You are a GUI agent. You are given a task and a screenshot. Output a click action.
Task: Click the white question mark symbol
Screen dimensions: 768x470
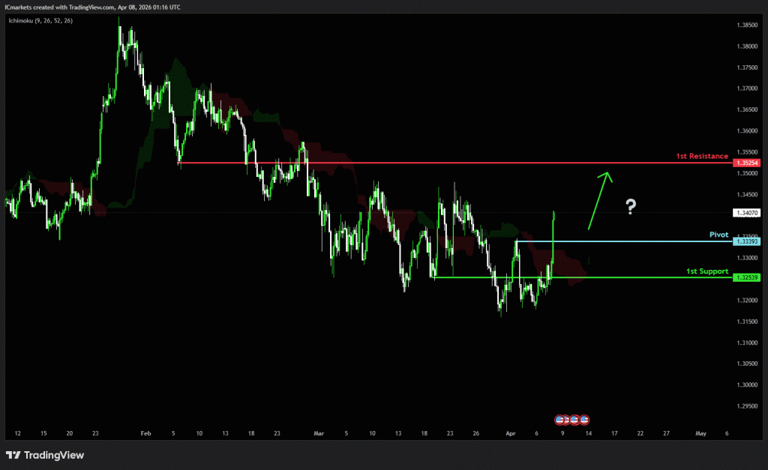631,207
